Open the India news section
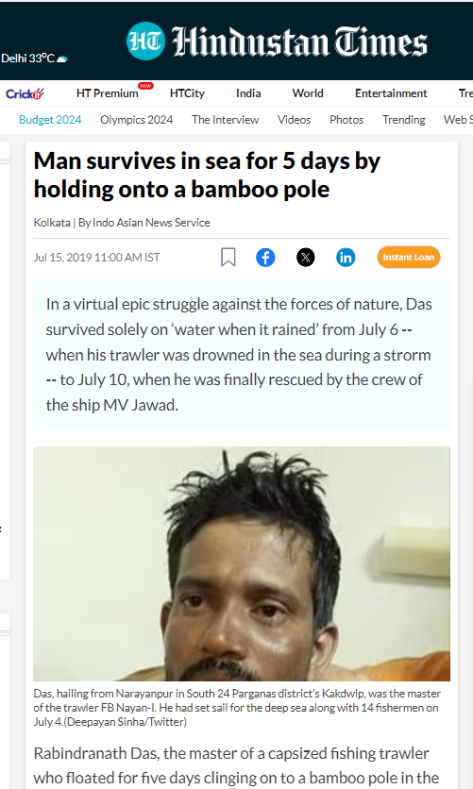473x789 pixels. pos(248,93)
